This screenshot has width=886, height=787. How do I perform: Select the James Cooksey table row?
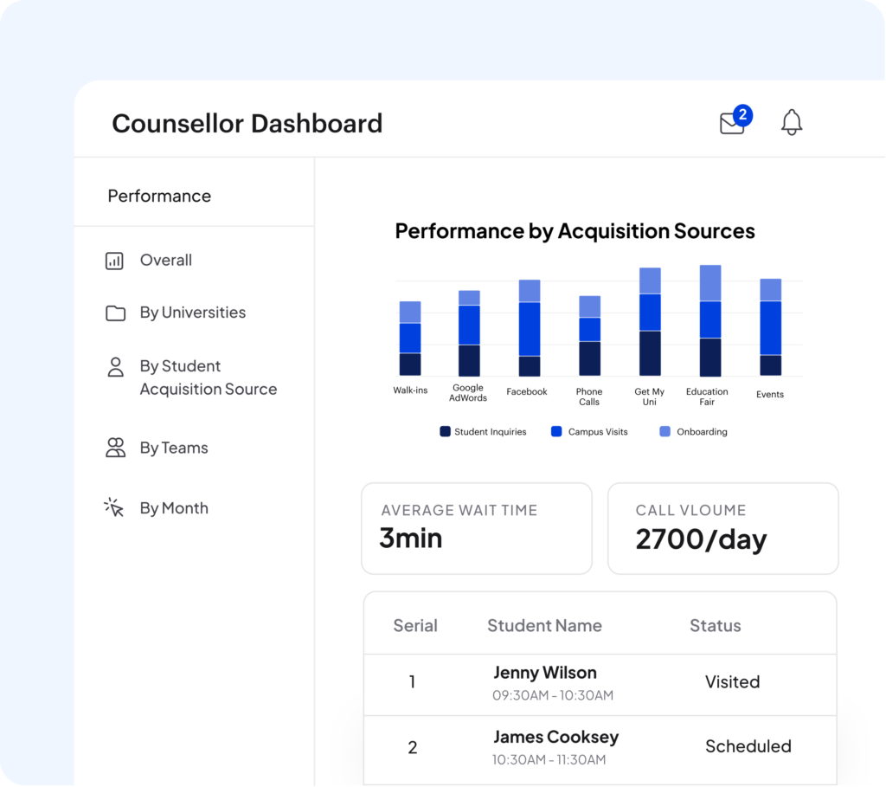coord(600,745)
